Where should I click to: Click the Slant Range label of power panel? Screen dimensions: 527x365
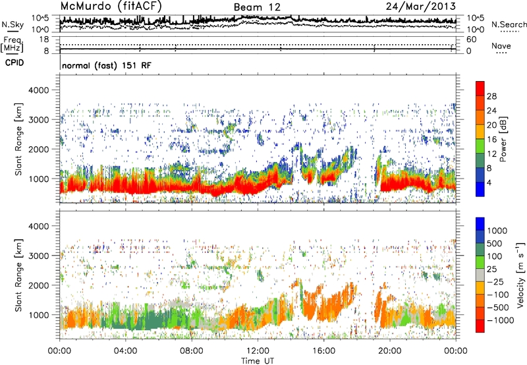coord(18,139)
